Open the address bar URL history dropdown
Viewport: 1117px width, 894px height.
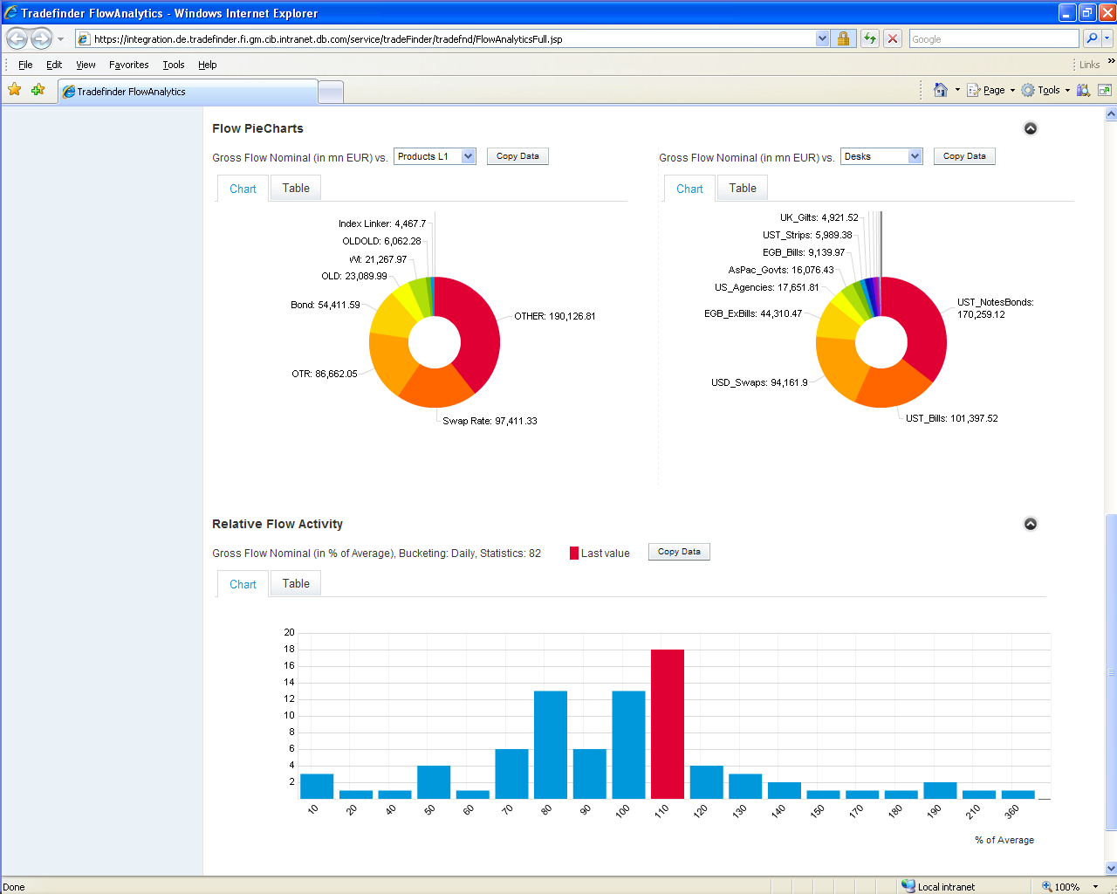(x=822, y=38)
